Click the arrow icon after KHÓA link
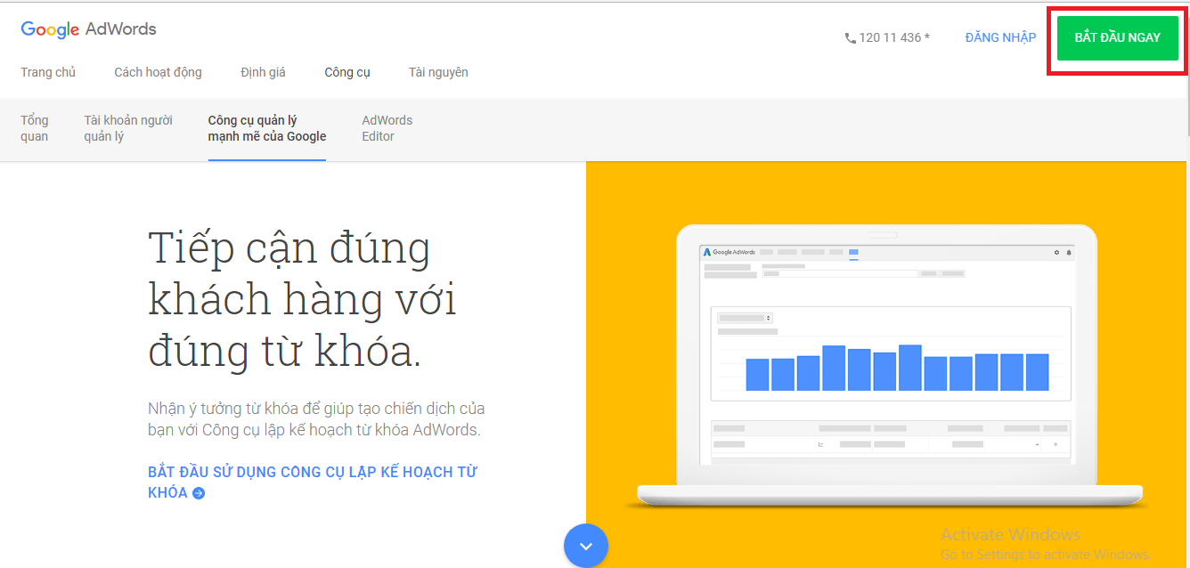The image size is (1190, 568). click(x=199, y=493)
